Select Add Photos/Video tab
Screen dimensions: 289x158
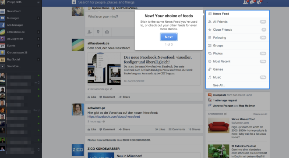125,8
